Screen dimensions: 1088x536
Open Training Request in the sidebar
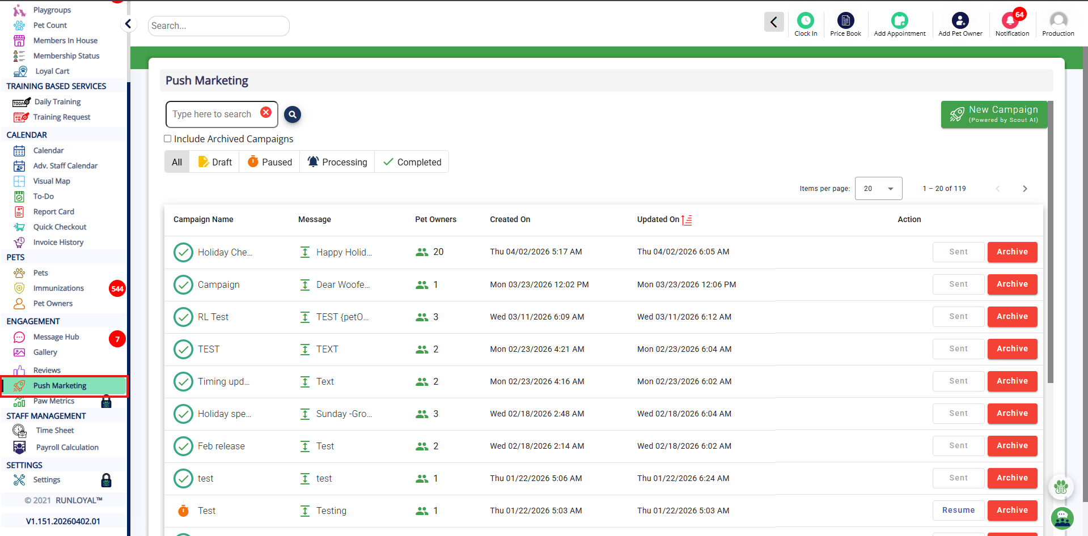click(x=62, y=117)
